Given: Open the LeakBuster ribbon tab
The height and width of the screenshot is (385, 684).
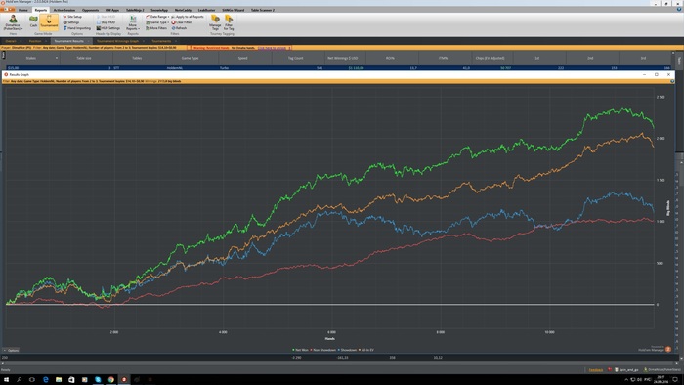Looking at the screenshot, I should click(206, 10).
